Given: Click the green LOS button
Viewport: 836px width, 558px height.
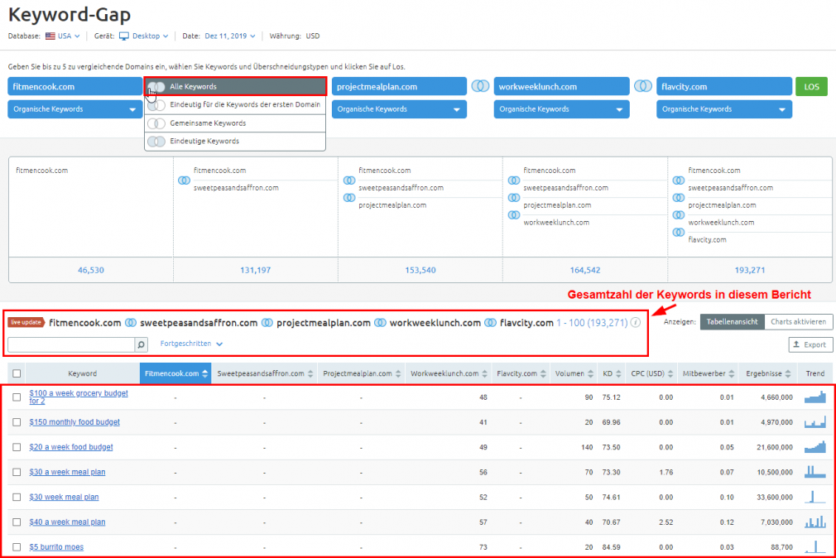Looking at the screenshot, I should (811, 86).
